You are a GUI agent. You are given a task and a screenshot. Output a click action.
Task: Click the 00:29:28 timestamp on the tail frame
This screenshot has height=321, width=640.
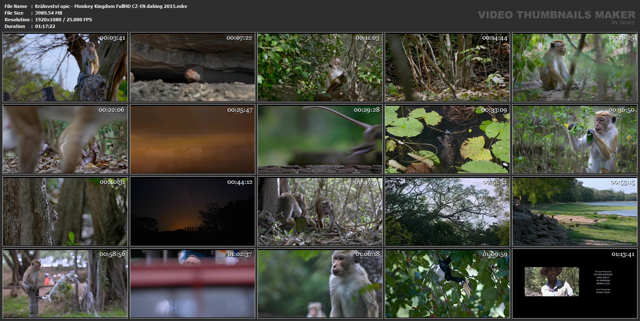click(x=366, y=110)
